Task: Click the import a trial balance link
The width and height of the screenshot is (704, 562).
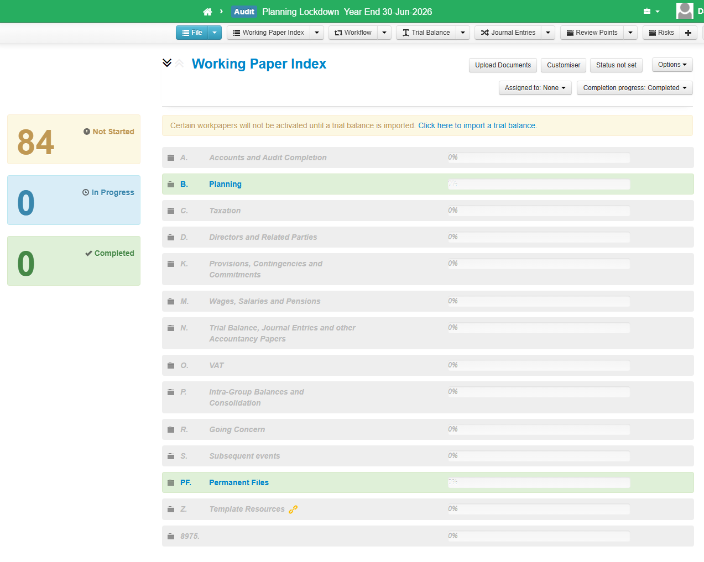Action: [x=477, y=125]
